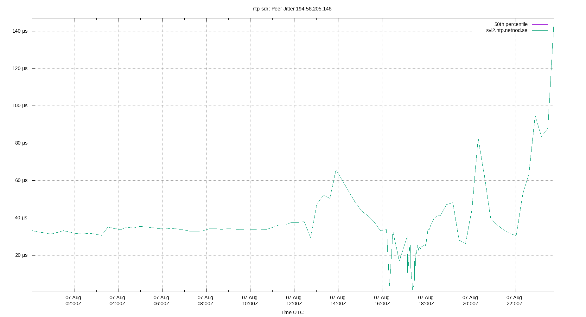Click the '80 µs' y-axis label

coord(21,143)
